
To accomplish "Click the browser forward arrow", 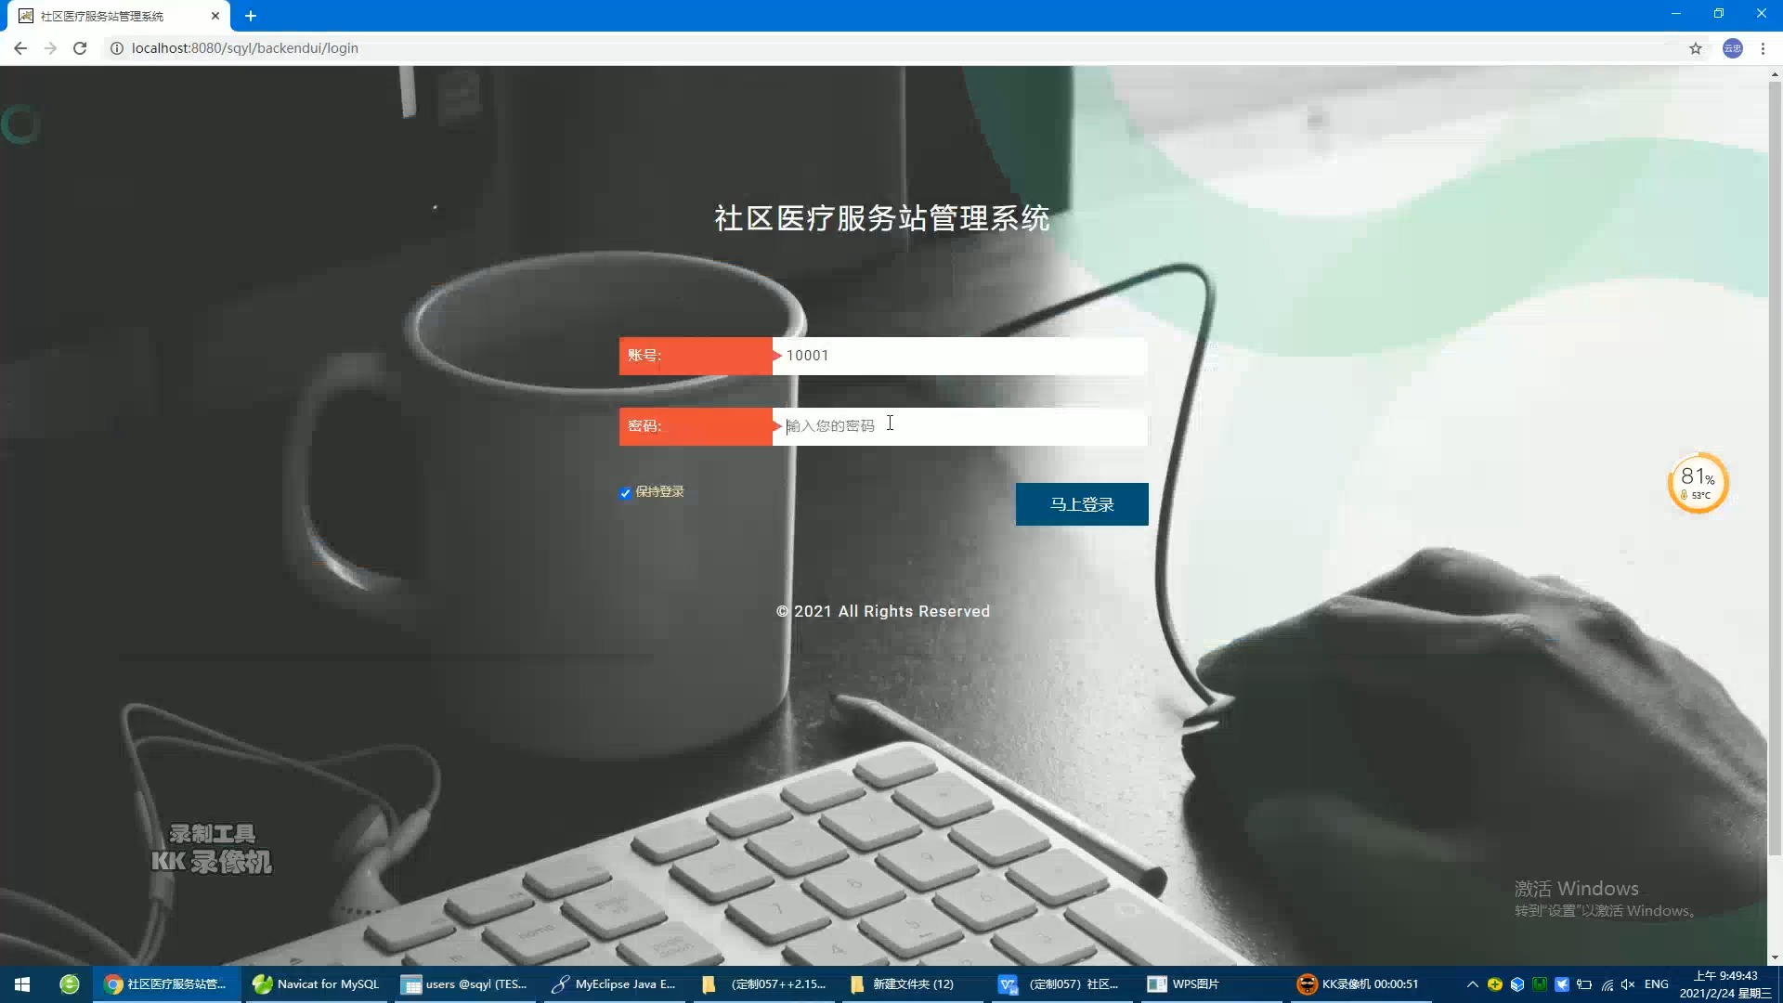I will (50, 48).
